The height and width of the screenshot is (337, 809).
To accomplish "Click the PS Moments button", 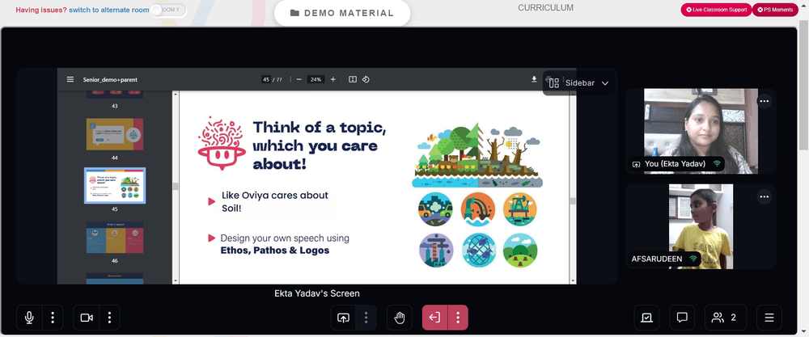I will click(775, 10).
